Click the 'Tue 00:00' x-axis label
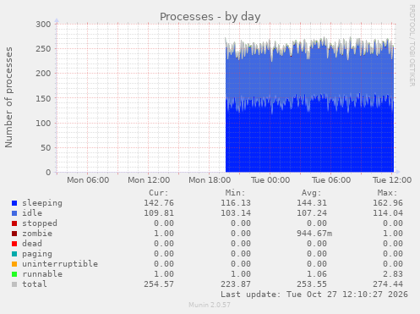The width and height of the screenshot is (420, 314). point(270,180)
